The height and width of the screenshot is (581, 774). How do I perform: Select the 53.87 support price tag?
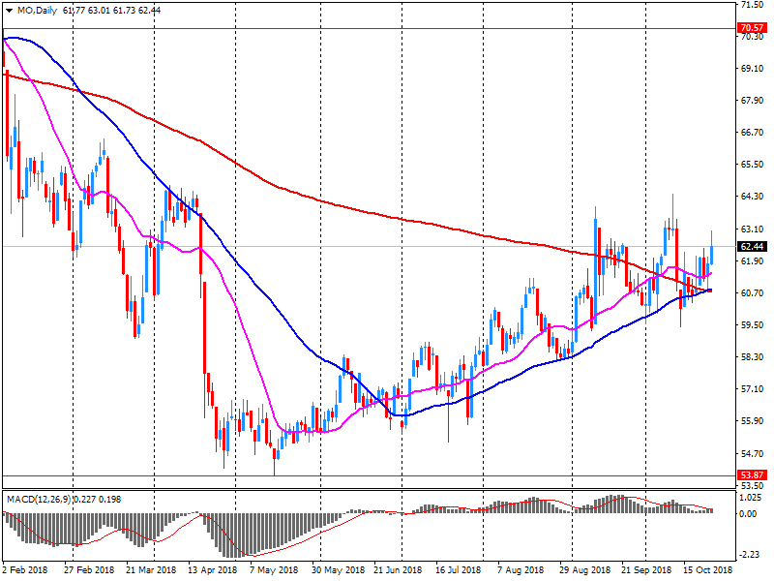point(753,475)
